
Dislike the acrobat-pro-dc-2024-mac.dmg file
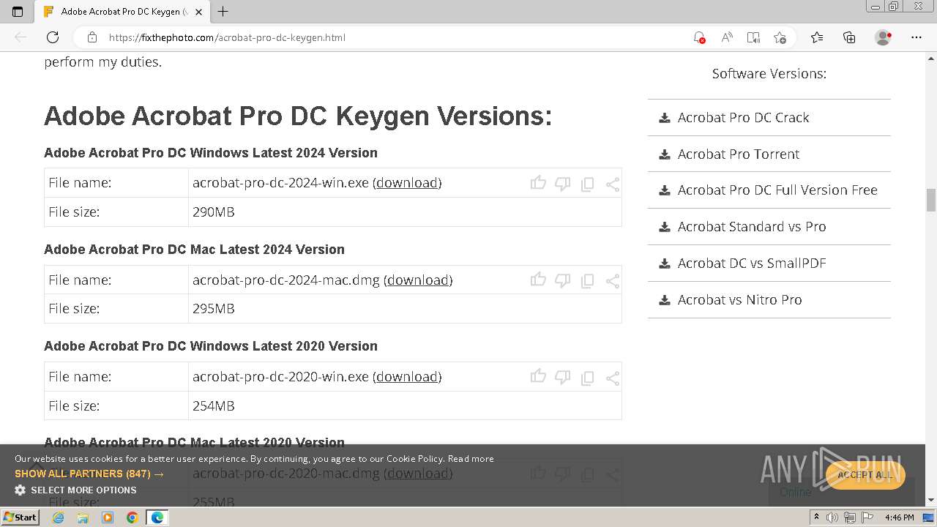[x=562, y=280]
